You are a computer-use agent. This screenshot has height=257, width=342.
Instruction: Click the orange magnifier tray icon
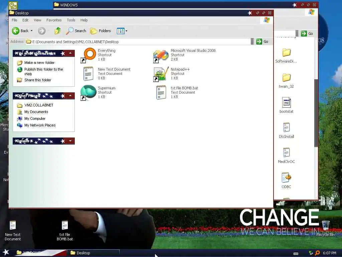(x=317, y=253)
